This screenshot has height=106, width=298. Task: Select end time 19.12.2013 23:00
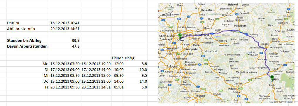[x=96, y=81]
